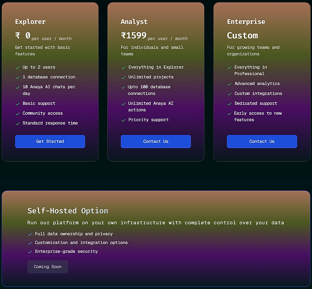Click '1 database connection' feature text
This screenshot has width=312, height=289.
[49, 77]
